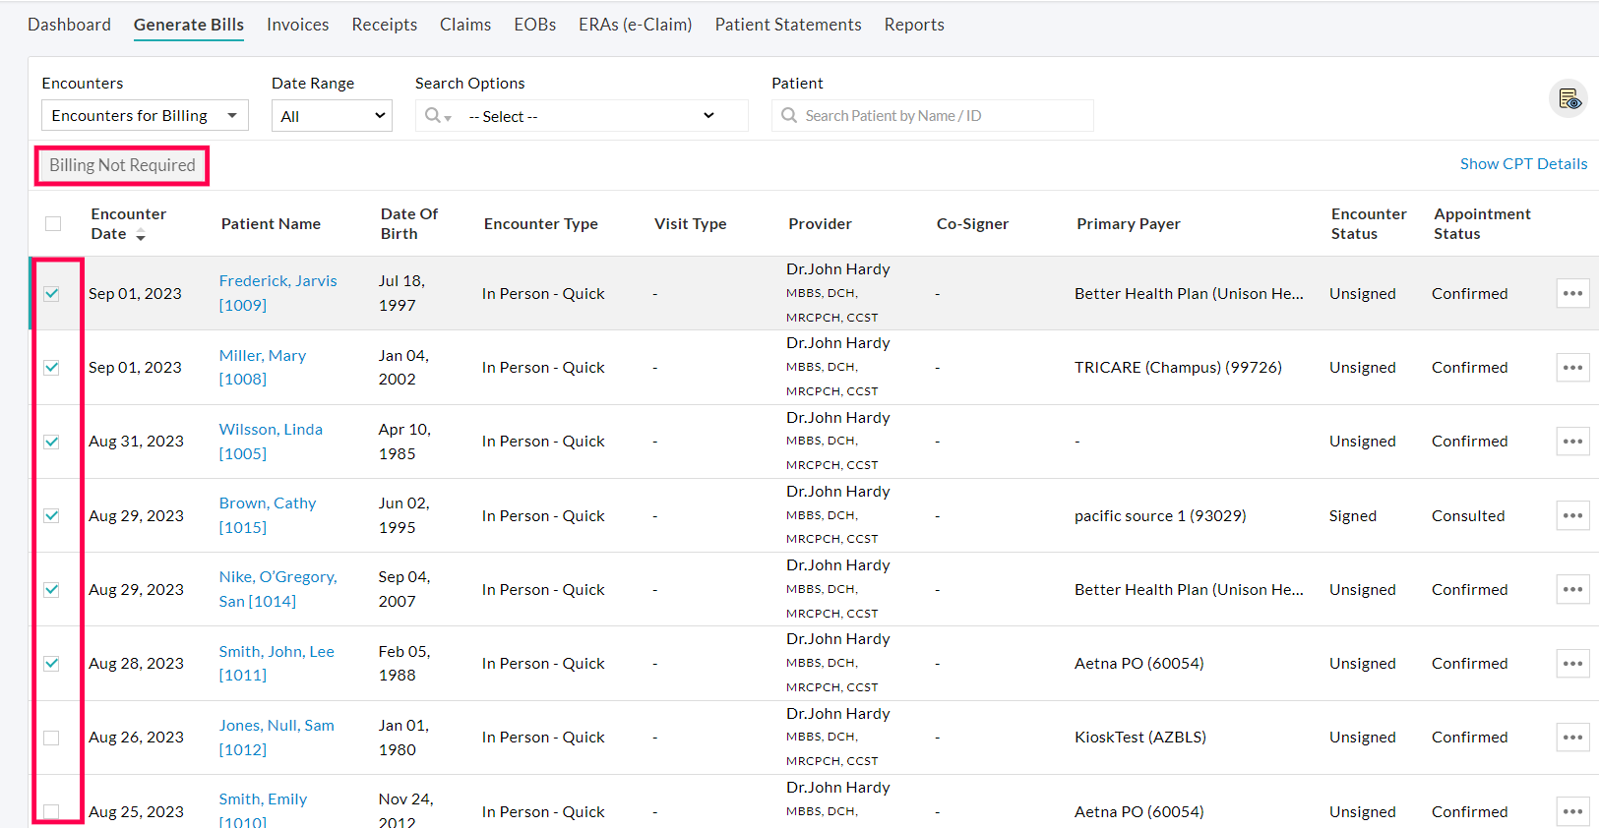Open more options for Frederick, Jarvis row
Screen dimensions: 1599x828
(1572, 293)
